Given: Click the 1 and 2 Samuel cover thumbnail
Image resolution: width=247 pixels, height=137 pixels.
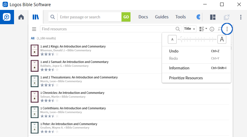Looking at the screenshot, I should point(34,66).
